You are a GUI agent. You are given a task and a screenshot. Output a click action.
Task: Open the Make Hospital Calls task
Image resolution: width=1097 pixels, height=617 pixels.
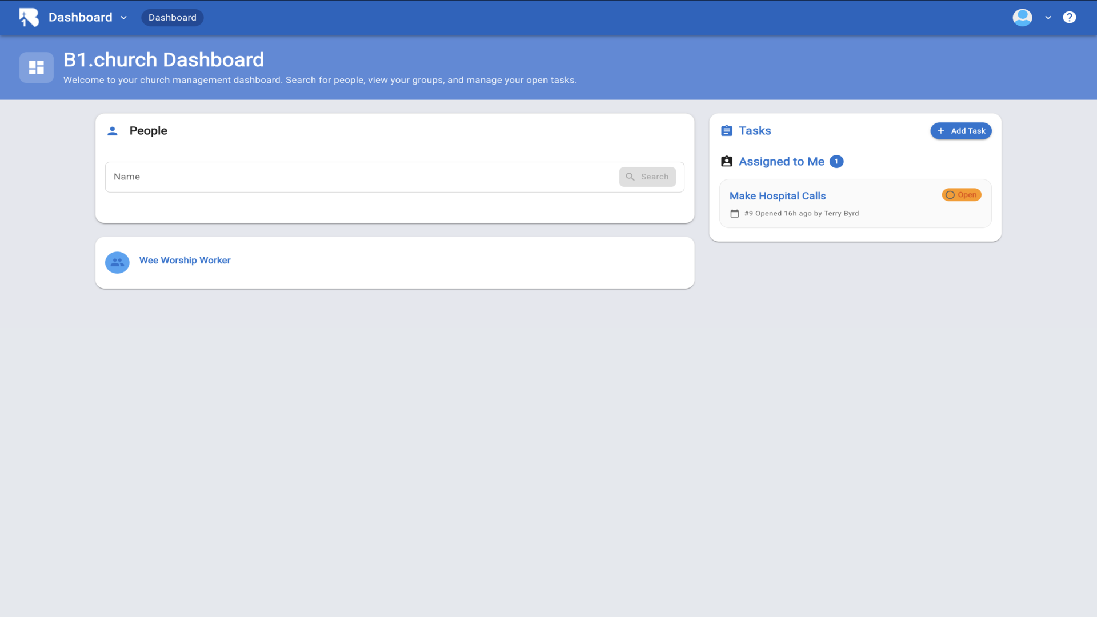point(777,196)
